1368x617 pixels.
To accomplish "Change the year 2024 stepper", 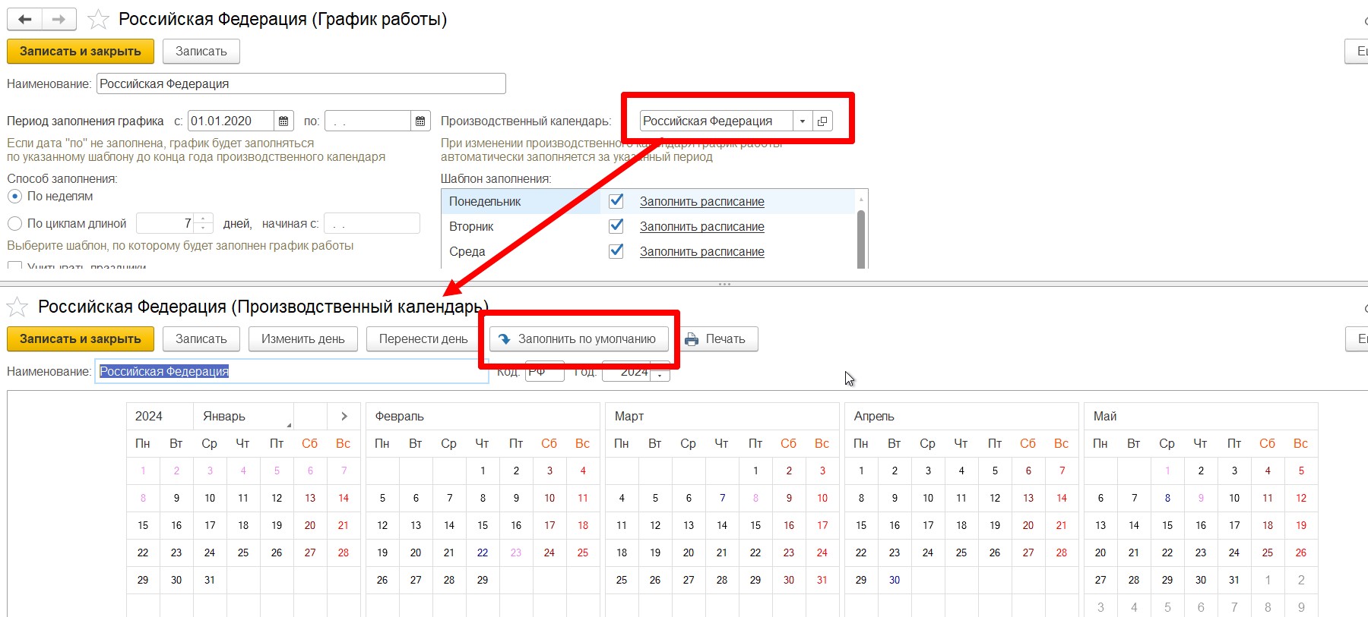I will click(x=660, y=372).
